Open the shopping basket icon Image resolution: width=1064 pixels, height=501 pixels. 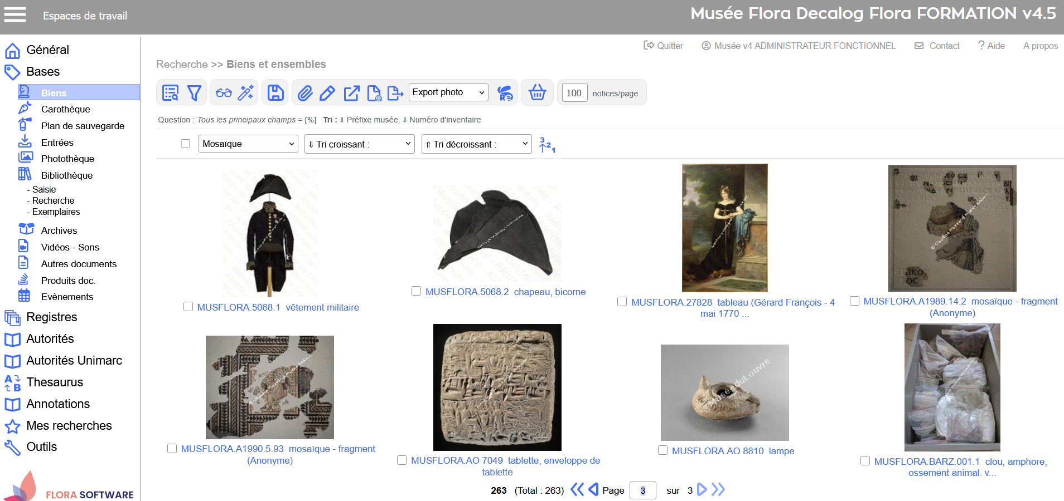pos(537,92)
